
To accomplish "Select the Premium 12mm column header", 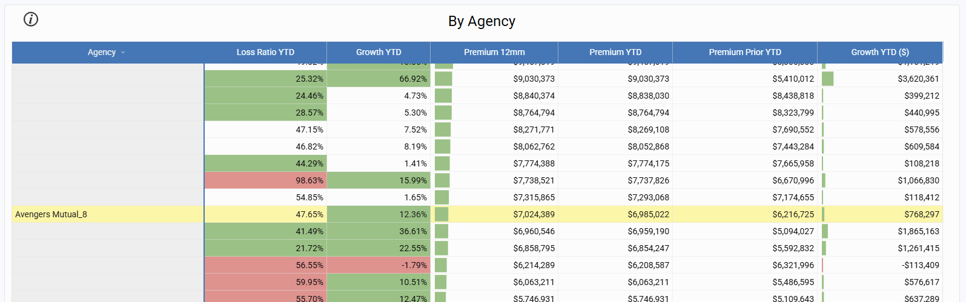I will click(494, 52).
